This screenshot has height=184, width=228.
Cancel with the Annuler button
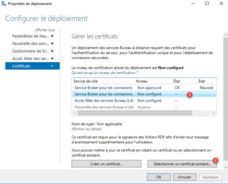[x=185, y=177]
